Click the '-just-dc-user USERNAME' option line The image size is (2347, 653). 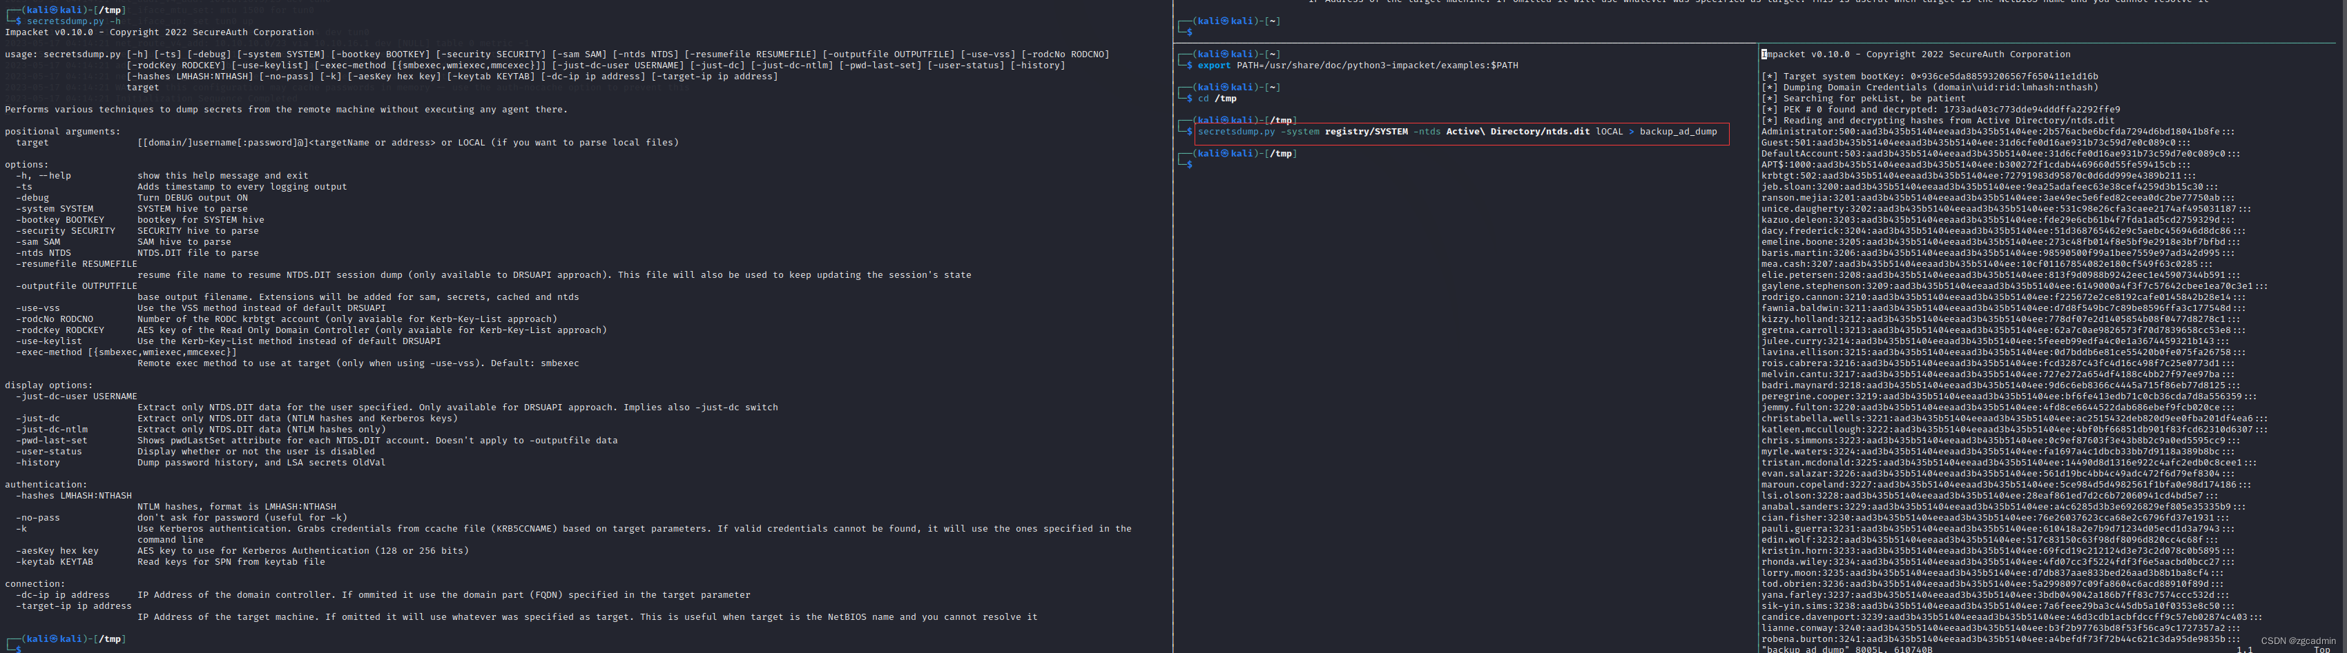point(76,396)
